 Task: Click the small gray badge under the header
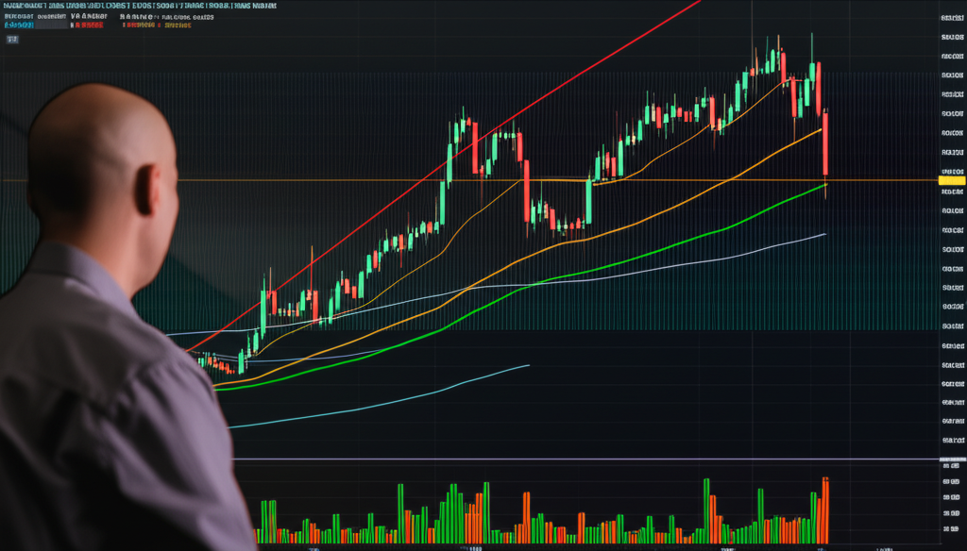pos(12,41)
